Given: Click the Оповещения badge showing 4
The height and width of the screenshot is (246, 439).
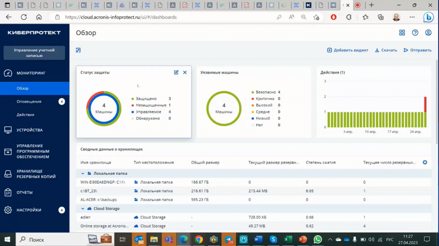Looking at the screenshot, I should 62,101.
